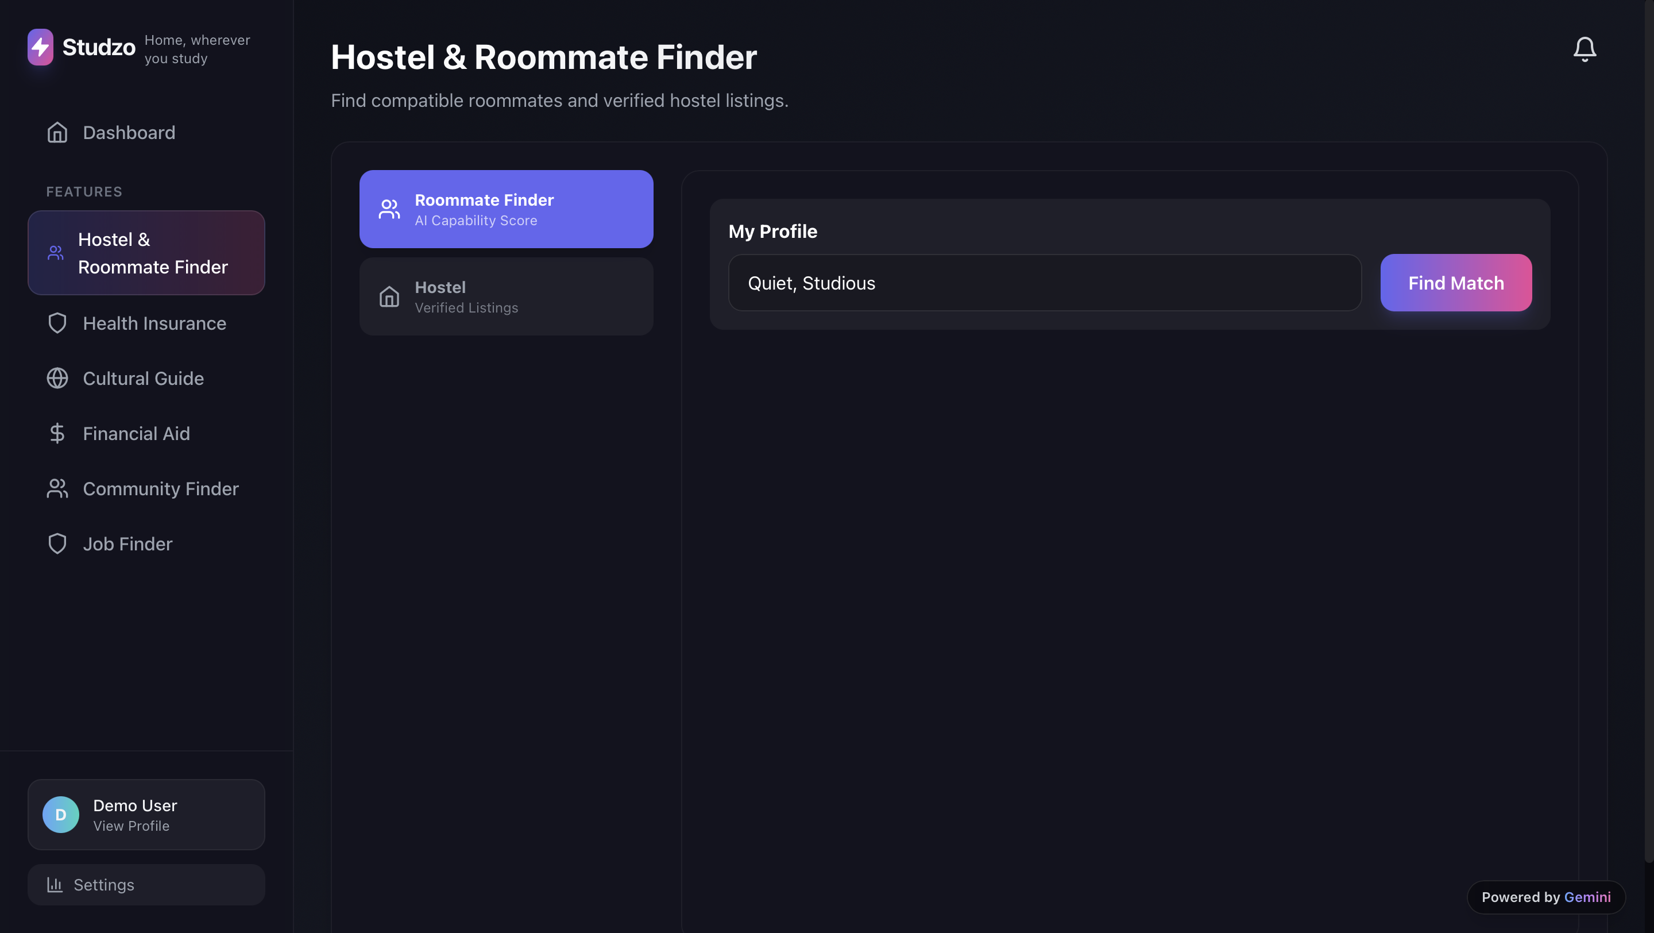Click the Demo User avatar circle
Image resolution: width=1654 pixels, height=933 pixels.
tap(60, 814)
